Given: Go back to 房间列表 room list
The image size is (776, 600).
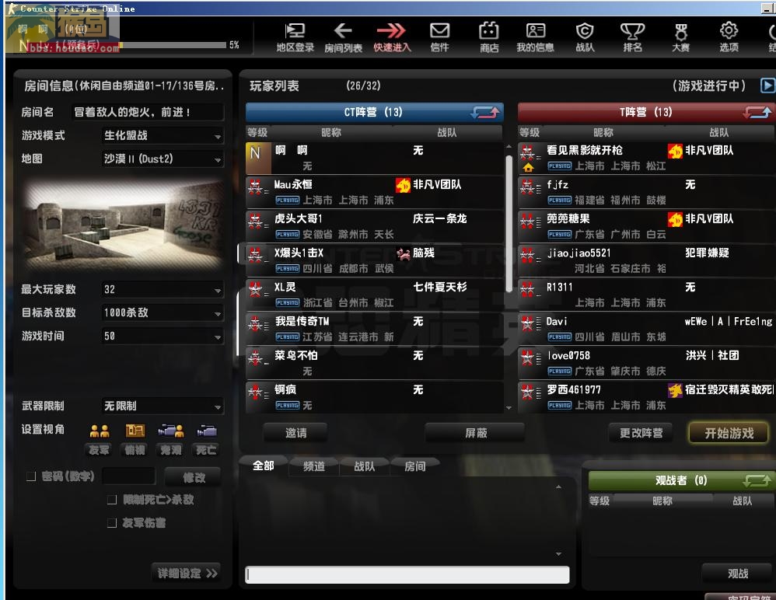Looking at the screenshot, I should tap(343, 37).
